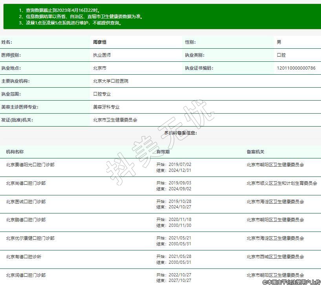This screenshot has height=285, width=321.
Task: Click the 北京润德口腔门诊部 clinic name
Action: 26,275
